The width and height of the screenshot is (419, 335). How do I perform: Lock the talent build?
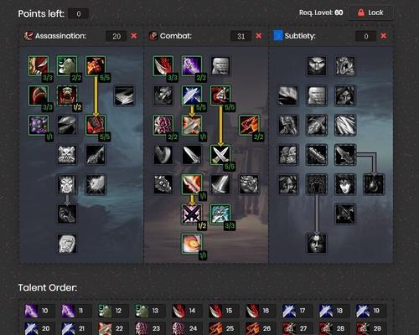click(x=371, y=13)
